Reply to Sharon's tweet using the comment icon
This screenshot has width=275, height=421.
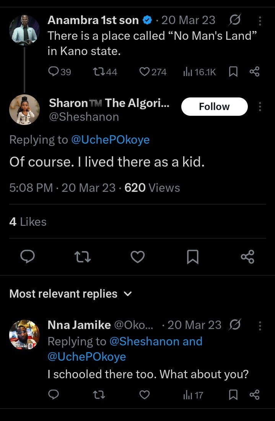point(28,257)
